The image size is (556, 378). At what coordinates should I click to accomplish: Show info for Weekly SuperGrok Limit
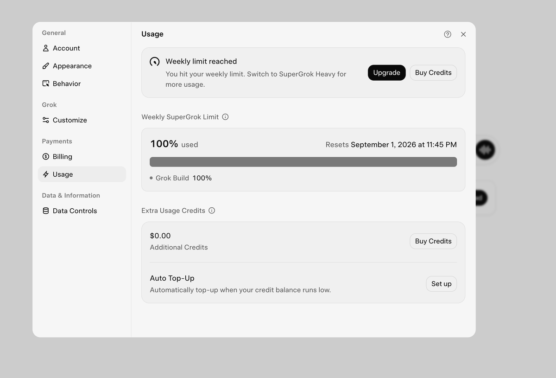click(x=225, y=117)
